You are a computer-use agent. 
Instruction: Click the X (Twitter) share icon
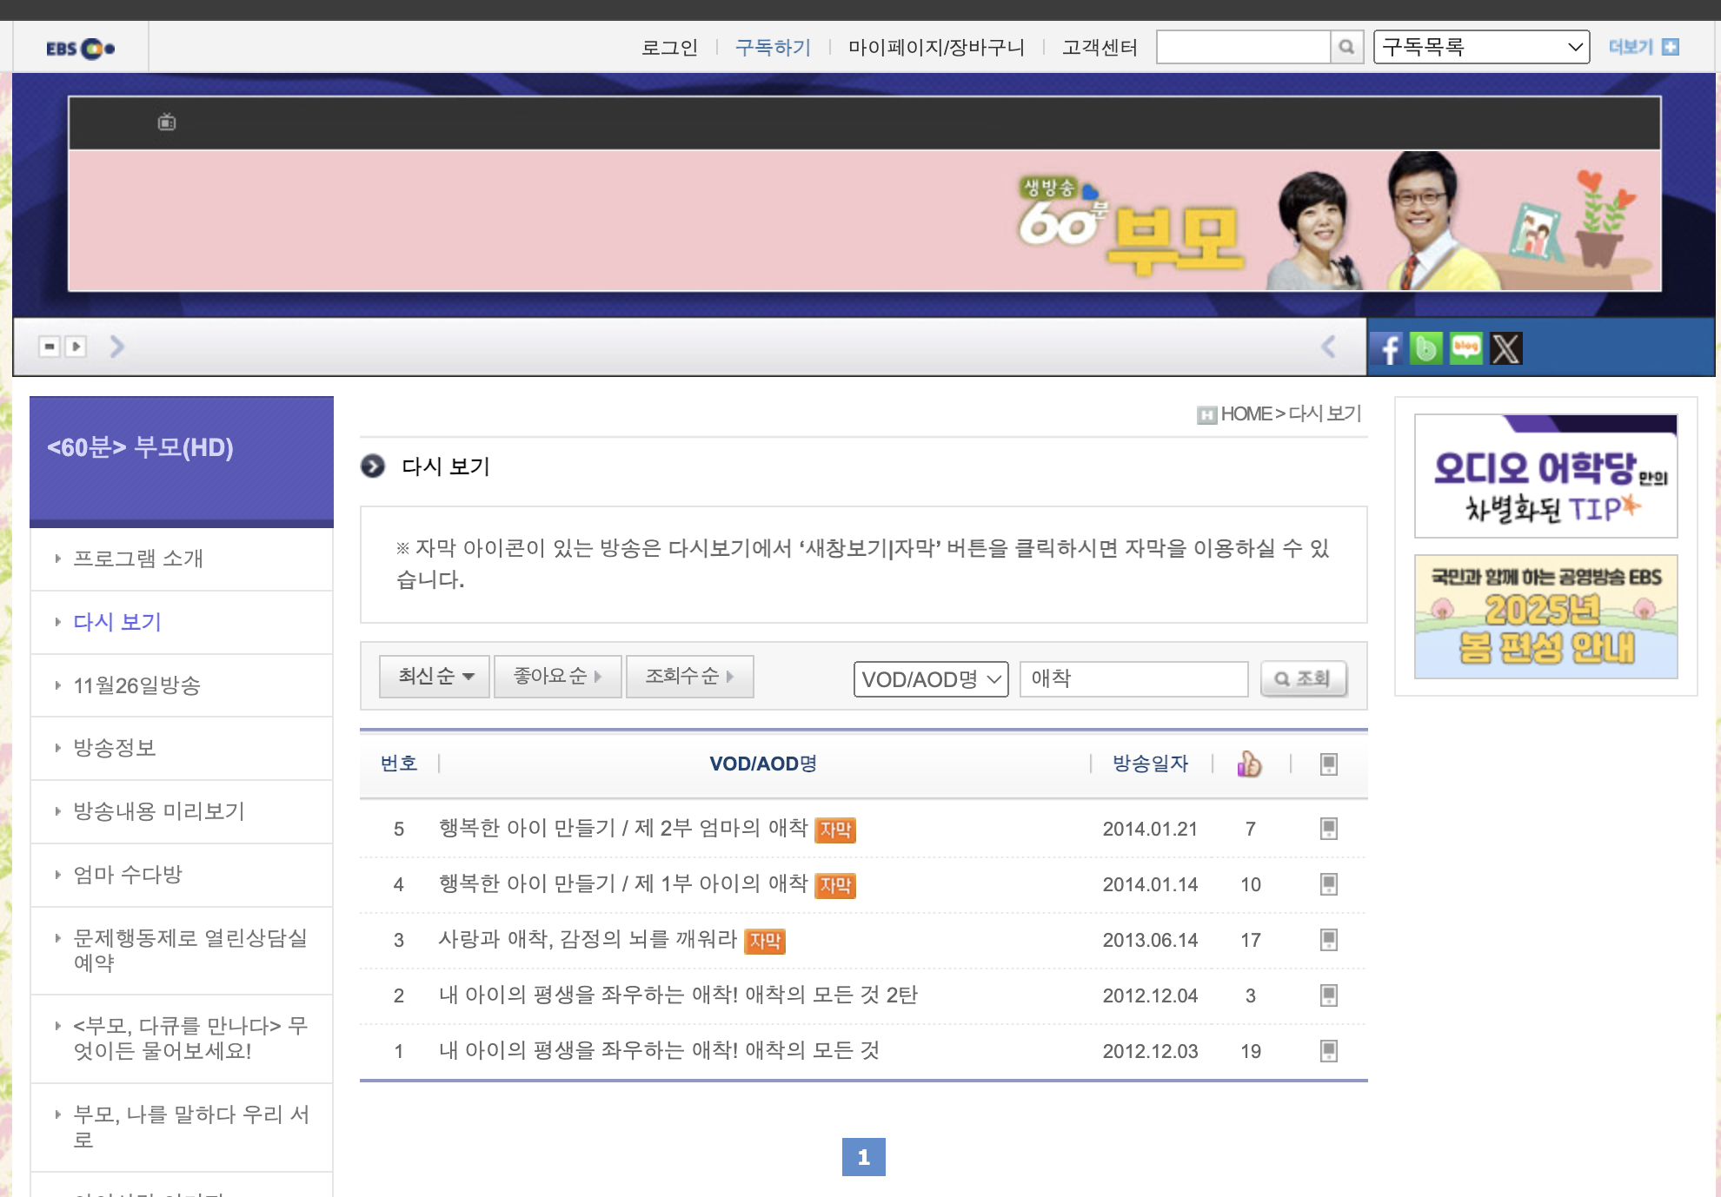[1506, 349]
